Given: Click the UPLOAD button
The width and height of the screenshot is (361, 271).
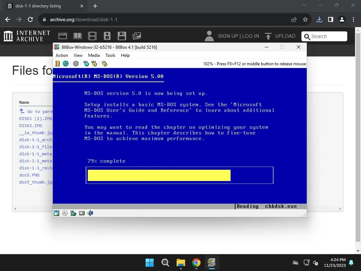Looking at the screenshot, I should coord(280,36).
